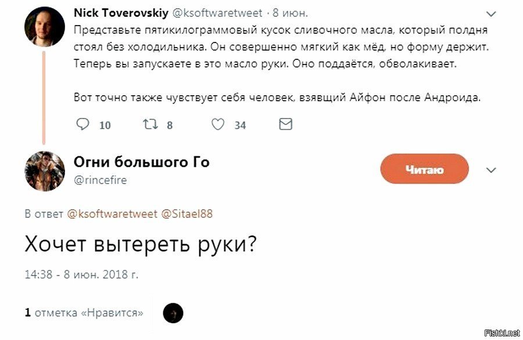Retweet Nick Toverovskiy's tweet
This screenshot has height=340, width=523.
point(151,124)
